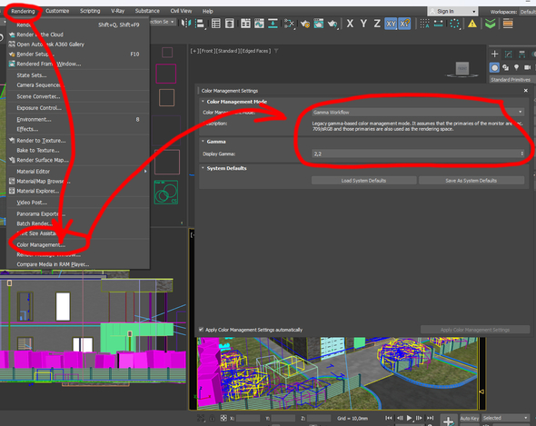Viewport: 536px width, 426px height.
Task: Toggle Auto Key animation mode
Action: click(470, 418)
